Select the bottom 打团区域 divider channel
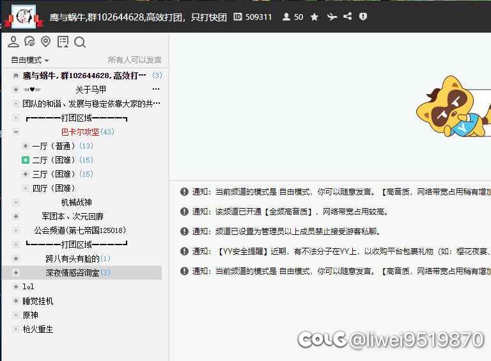This screenshot has width=491, height=361. (77, 244)
